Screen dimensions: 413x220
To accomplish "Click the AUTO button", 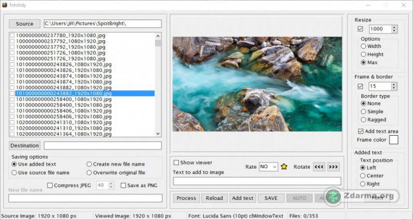I will click(x=299, y=198).
